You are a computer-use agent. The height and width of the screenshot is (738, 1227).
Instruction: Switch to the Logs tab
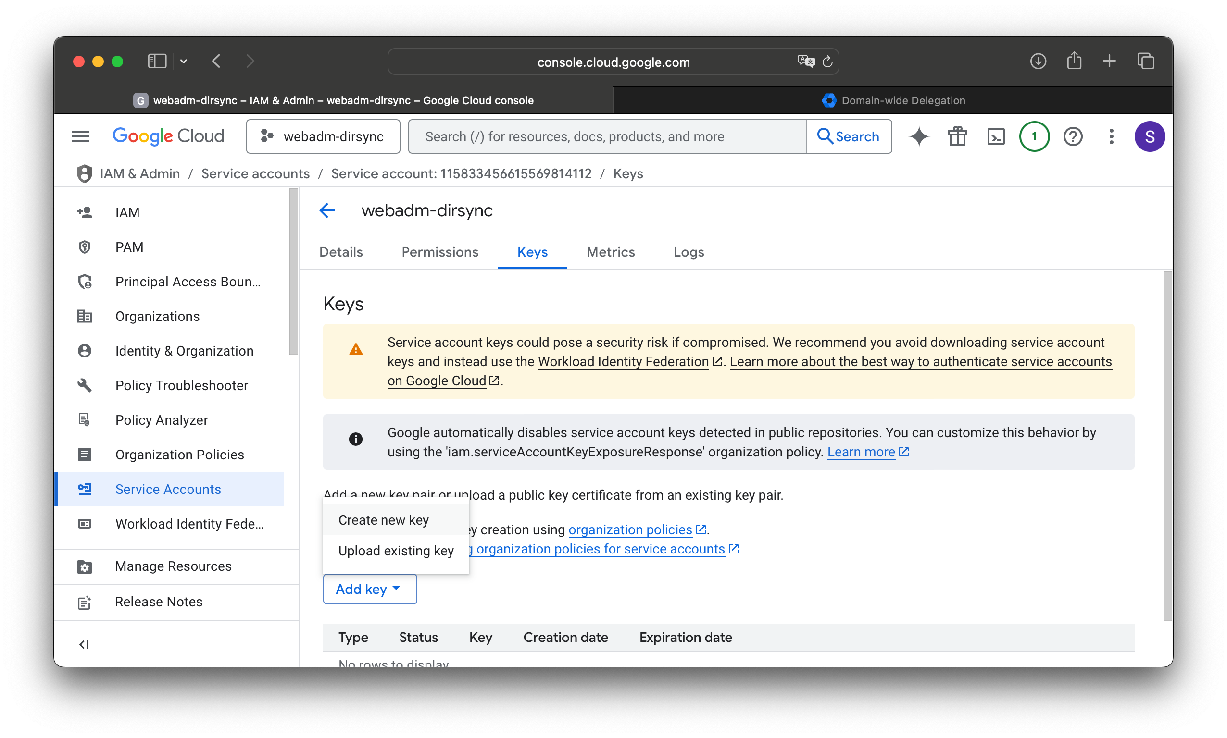tap(689, 252)
